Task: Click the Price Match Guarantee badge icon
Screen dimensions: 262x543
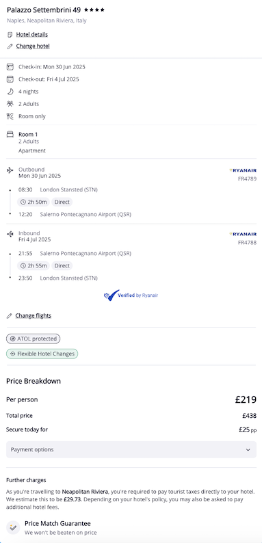Action: coord(13,527)
